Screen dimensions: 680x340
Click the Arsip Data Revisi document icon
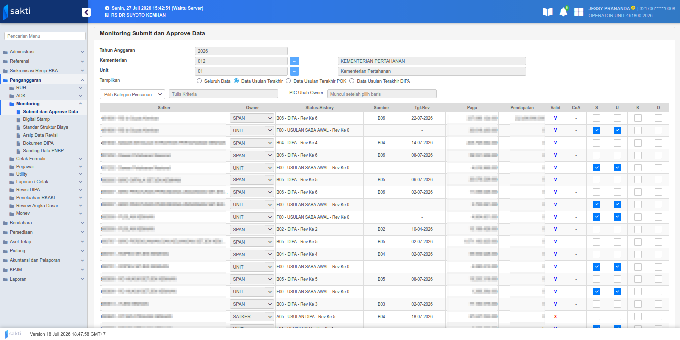click(19, 135)
